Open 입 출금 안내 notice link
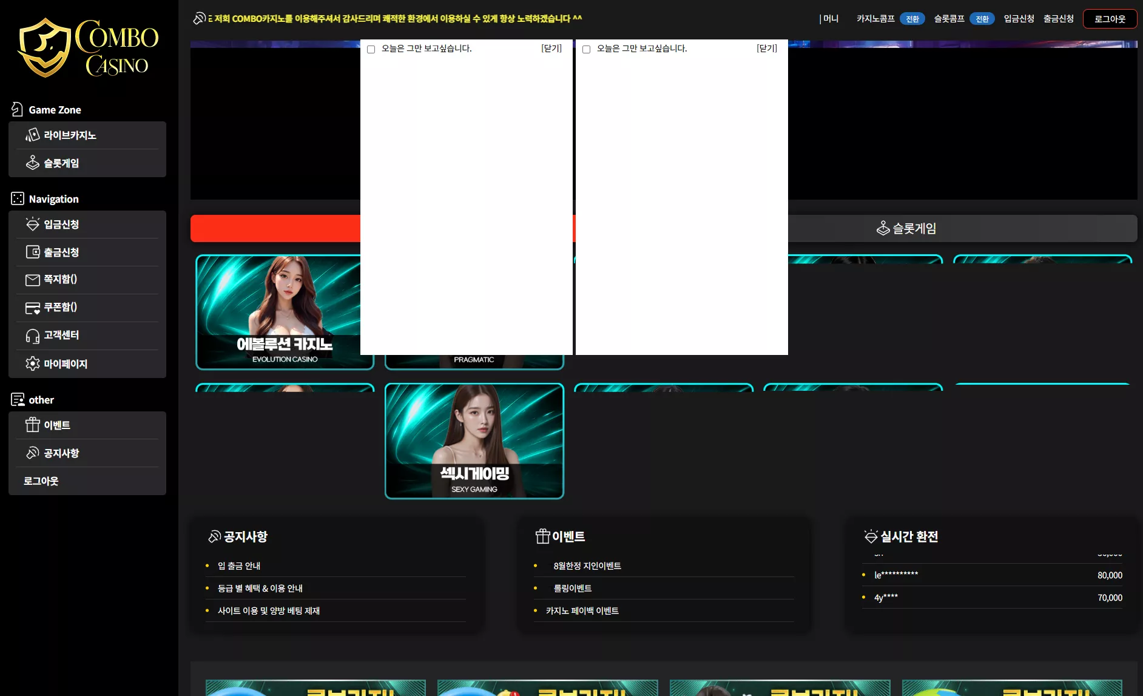1143x696 pixels. tap(239, 566)
